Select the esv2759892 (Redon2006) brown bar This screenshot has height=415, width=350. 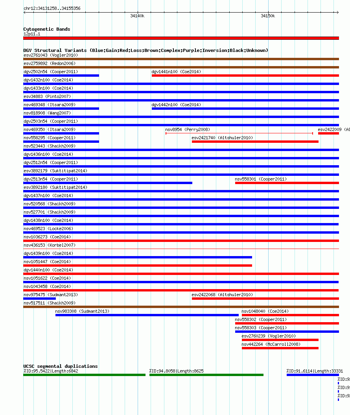(181, 67)
